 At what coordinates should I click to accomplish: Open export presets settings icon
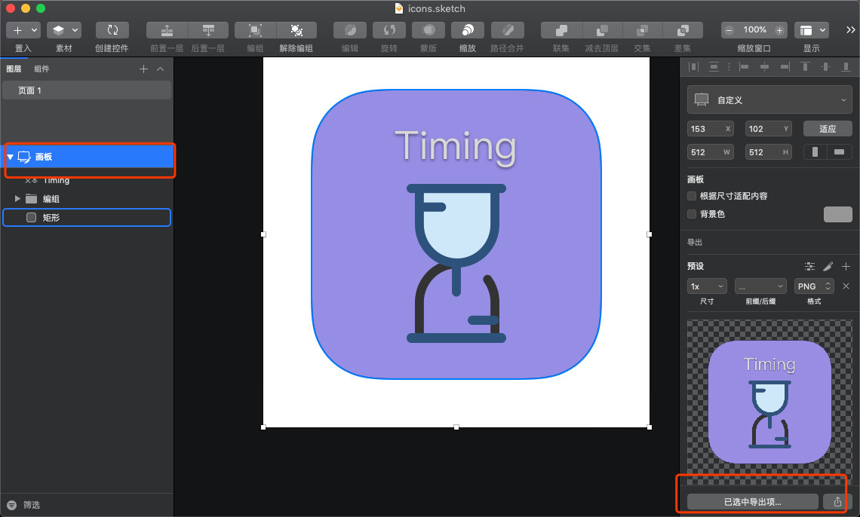tap(809, 266)
